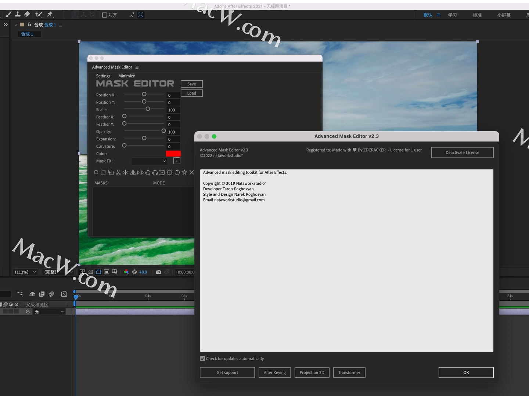The width and height of the screenshot is (529, 396).
Task: Toggle transparency grid in the composition viewer
Action: tap(90, 272)
